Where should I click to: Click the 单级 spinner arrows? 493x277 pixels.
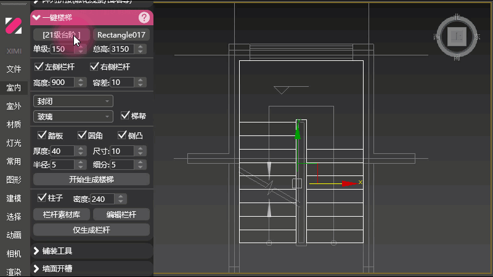pos(81,49)
